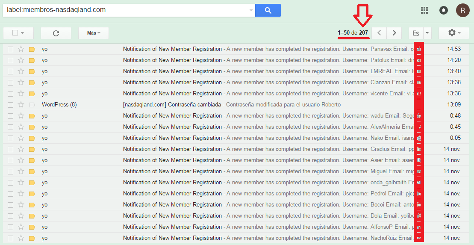Tick the checkbox for wadu message
Image resolution: width=474 pixels, height=245 pixels.
11,116
